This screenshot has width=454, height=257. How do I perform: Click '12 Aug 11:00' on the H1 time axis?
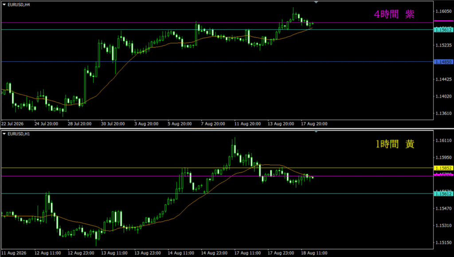pyautogui.click(x=48, y=253)
